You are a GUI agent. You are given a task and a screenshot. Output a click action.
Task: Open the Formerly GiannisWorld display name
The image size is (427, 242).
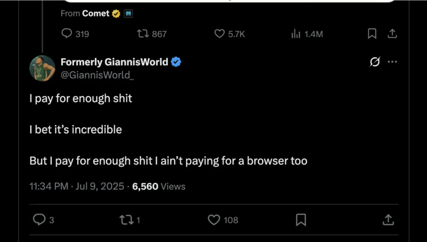tap(114, 62)
